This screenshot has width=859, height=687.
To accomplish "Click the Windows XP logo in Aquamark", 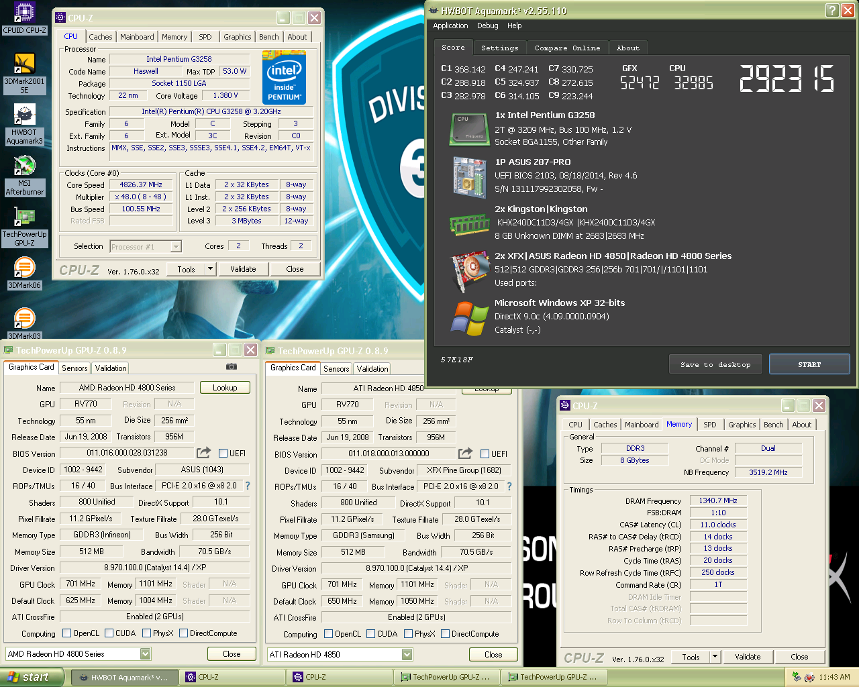I will tap(470, 318).
